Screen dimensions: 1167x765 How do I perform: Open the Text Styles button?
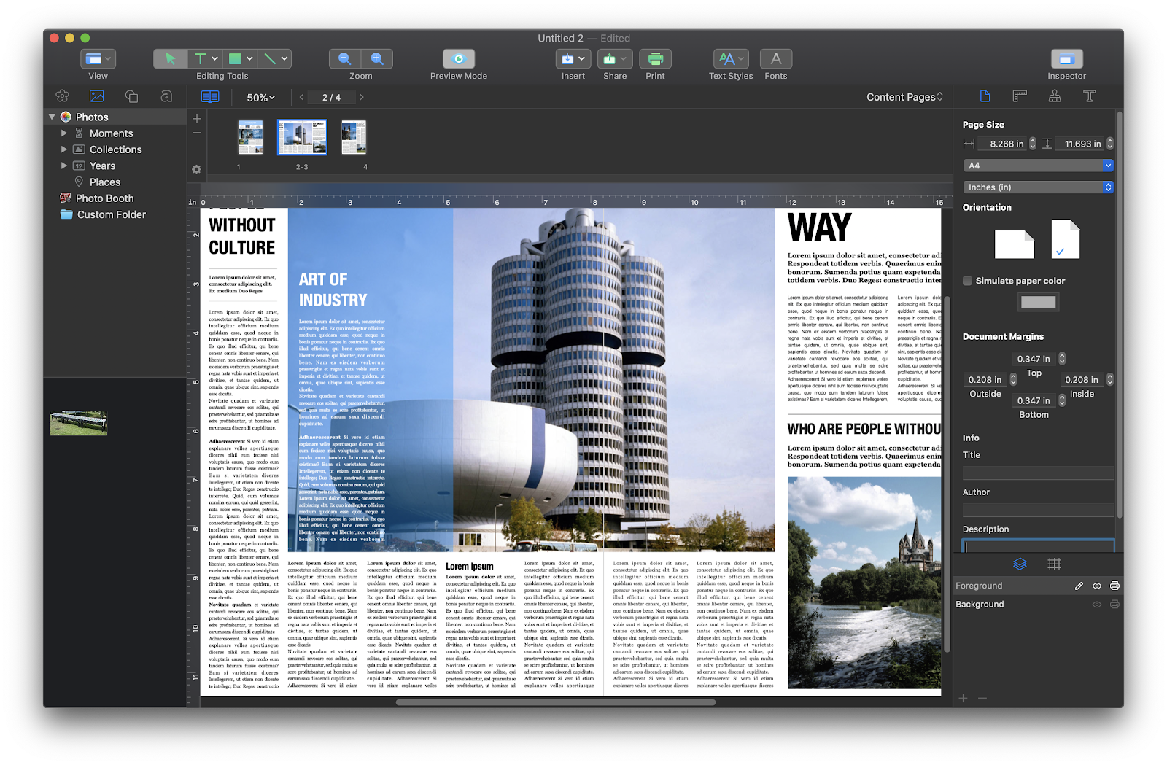pos(731,58)
